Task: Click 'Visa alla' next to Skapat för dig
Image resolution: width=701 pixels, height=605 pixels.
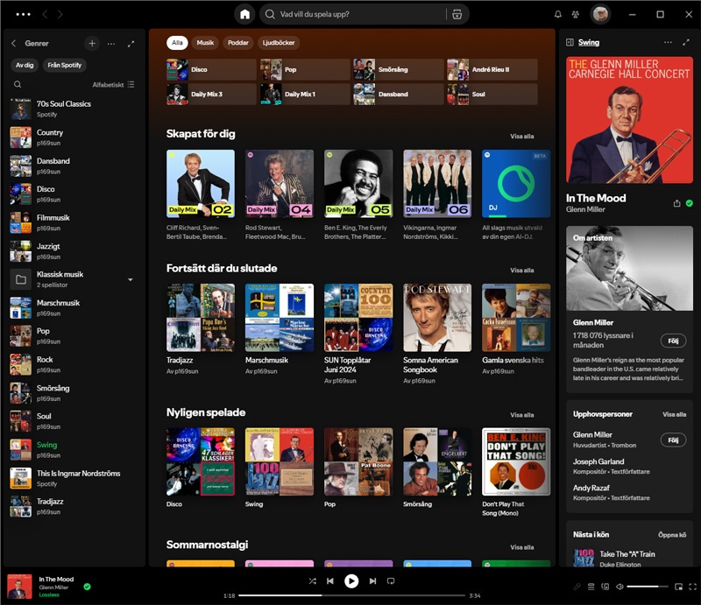Action: (521, 137)
